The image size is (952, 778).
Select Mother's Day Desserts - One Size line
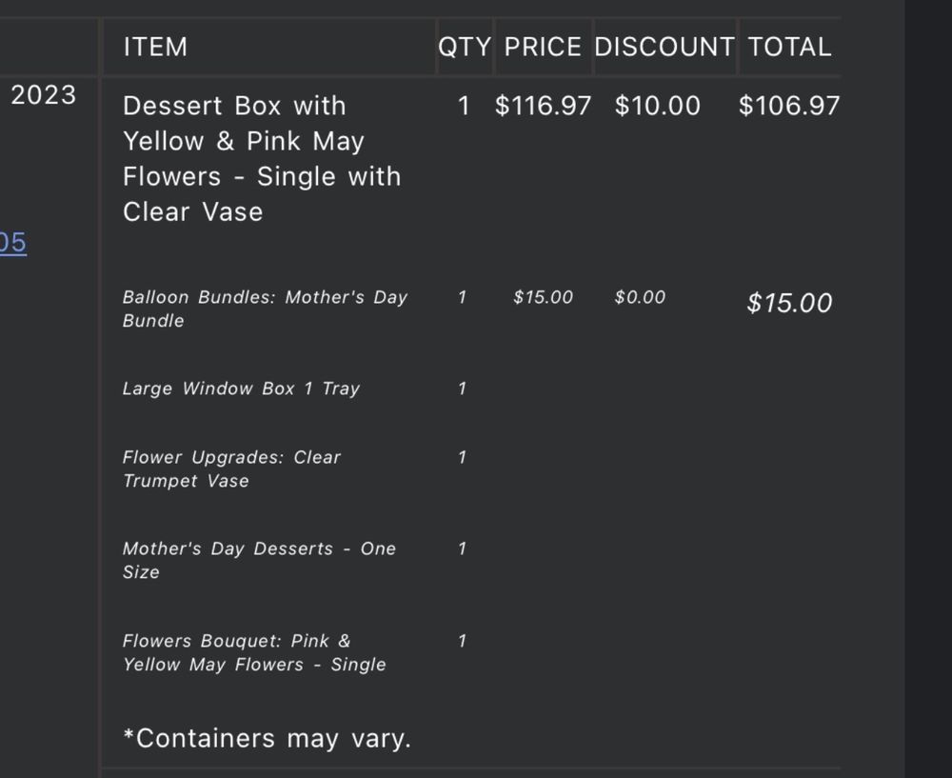259,560
